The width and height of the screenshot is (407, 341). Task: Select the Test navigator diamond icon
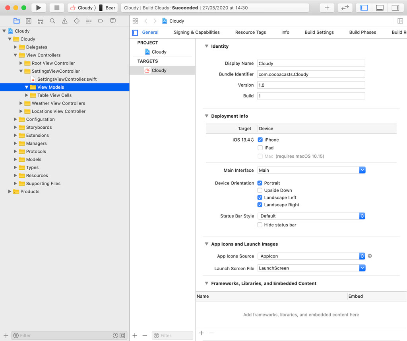pos(76,21)
